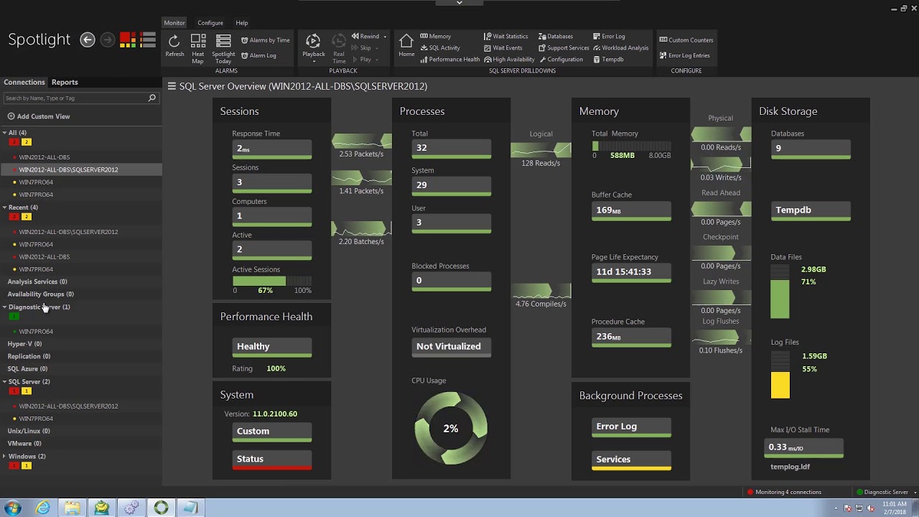The height and width of the screenshot is (517, 919).
Task: Click the Status button in System panel
Action: pyautogui.click(x=272, y=460)
